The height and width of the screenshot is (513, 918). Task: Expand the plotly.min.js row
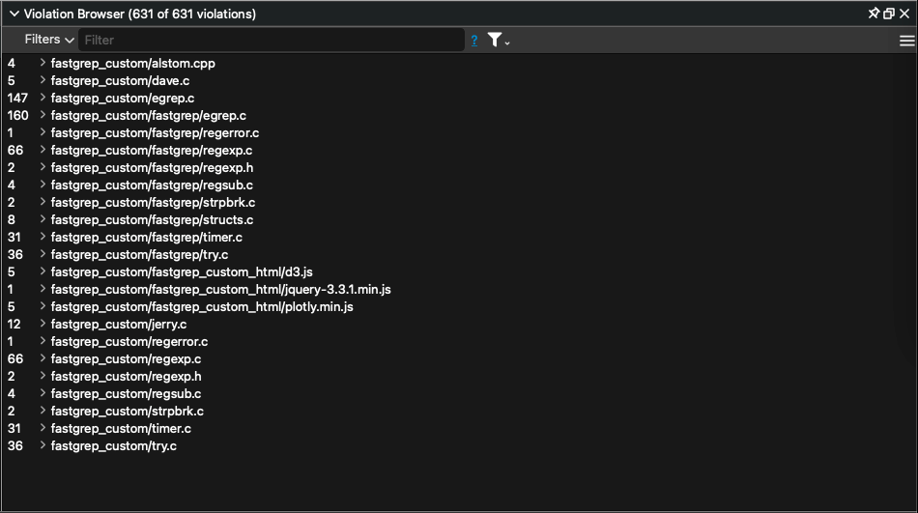coord(43,305)
